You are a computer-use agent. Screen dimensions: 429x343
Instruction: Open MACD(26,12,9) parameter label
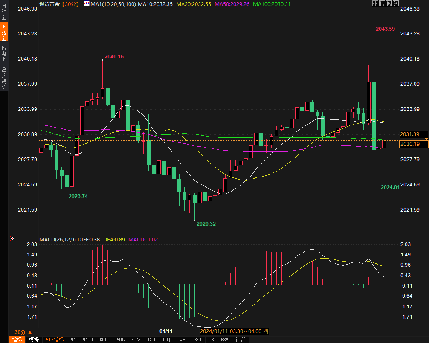pyautogui.click(x=58, y=239)
